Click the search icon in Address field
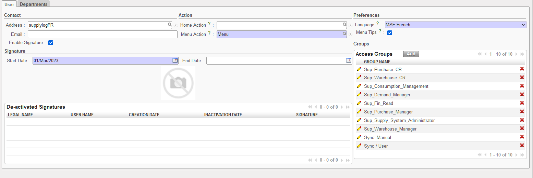 tap(169, 25)
